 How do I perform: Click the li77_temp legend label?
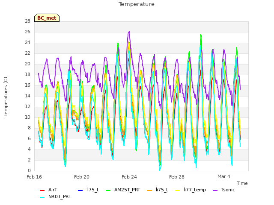(195, 190)
